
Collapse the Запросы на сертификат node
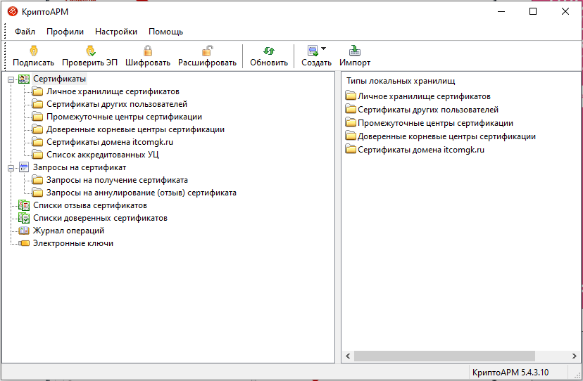11,168
